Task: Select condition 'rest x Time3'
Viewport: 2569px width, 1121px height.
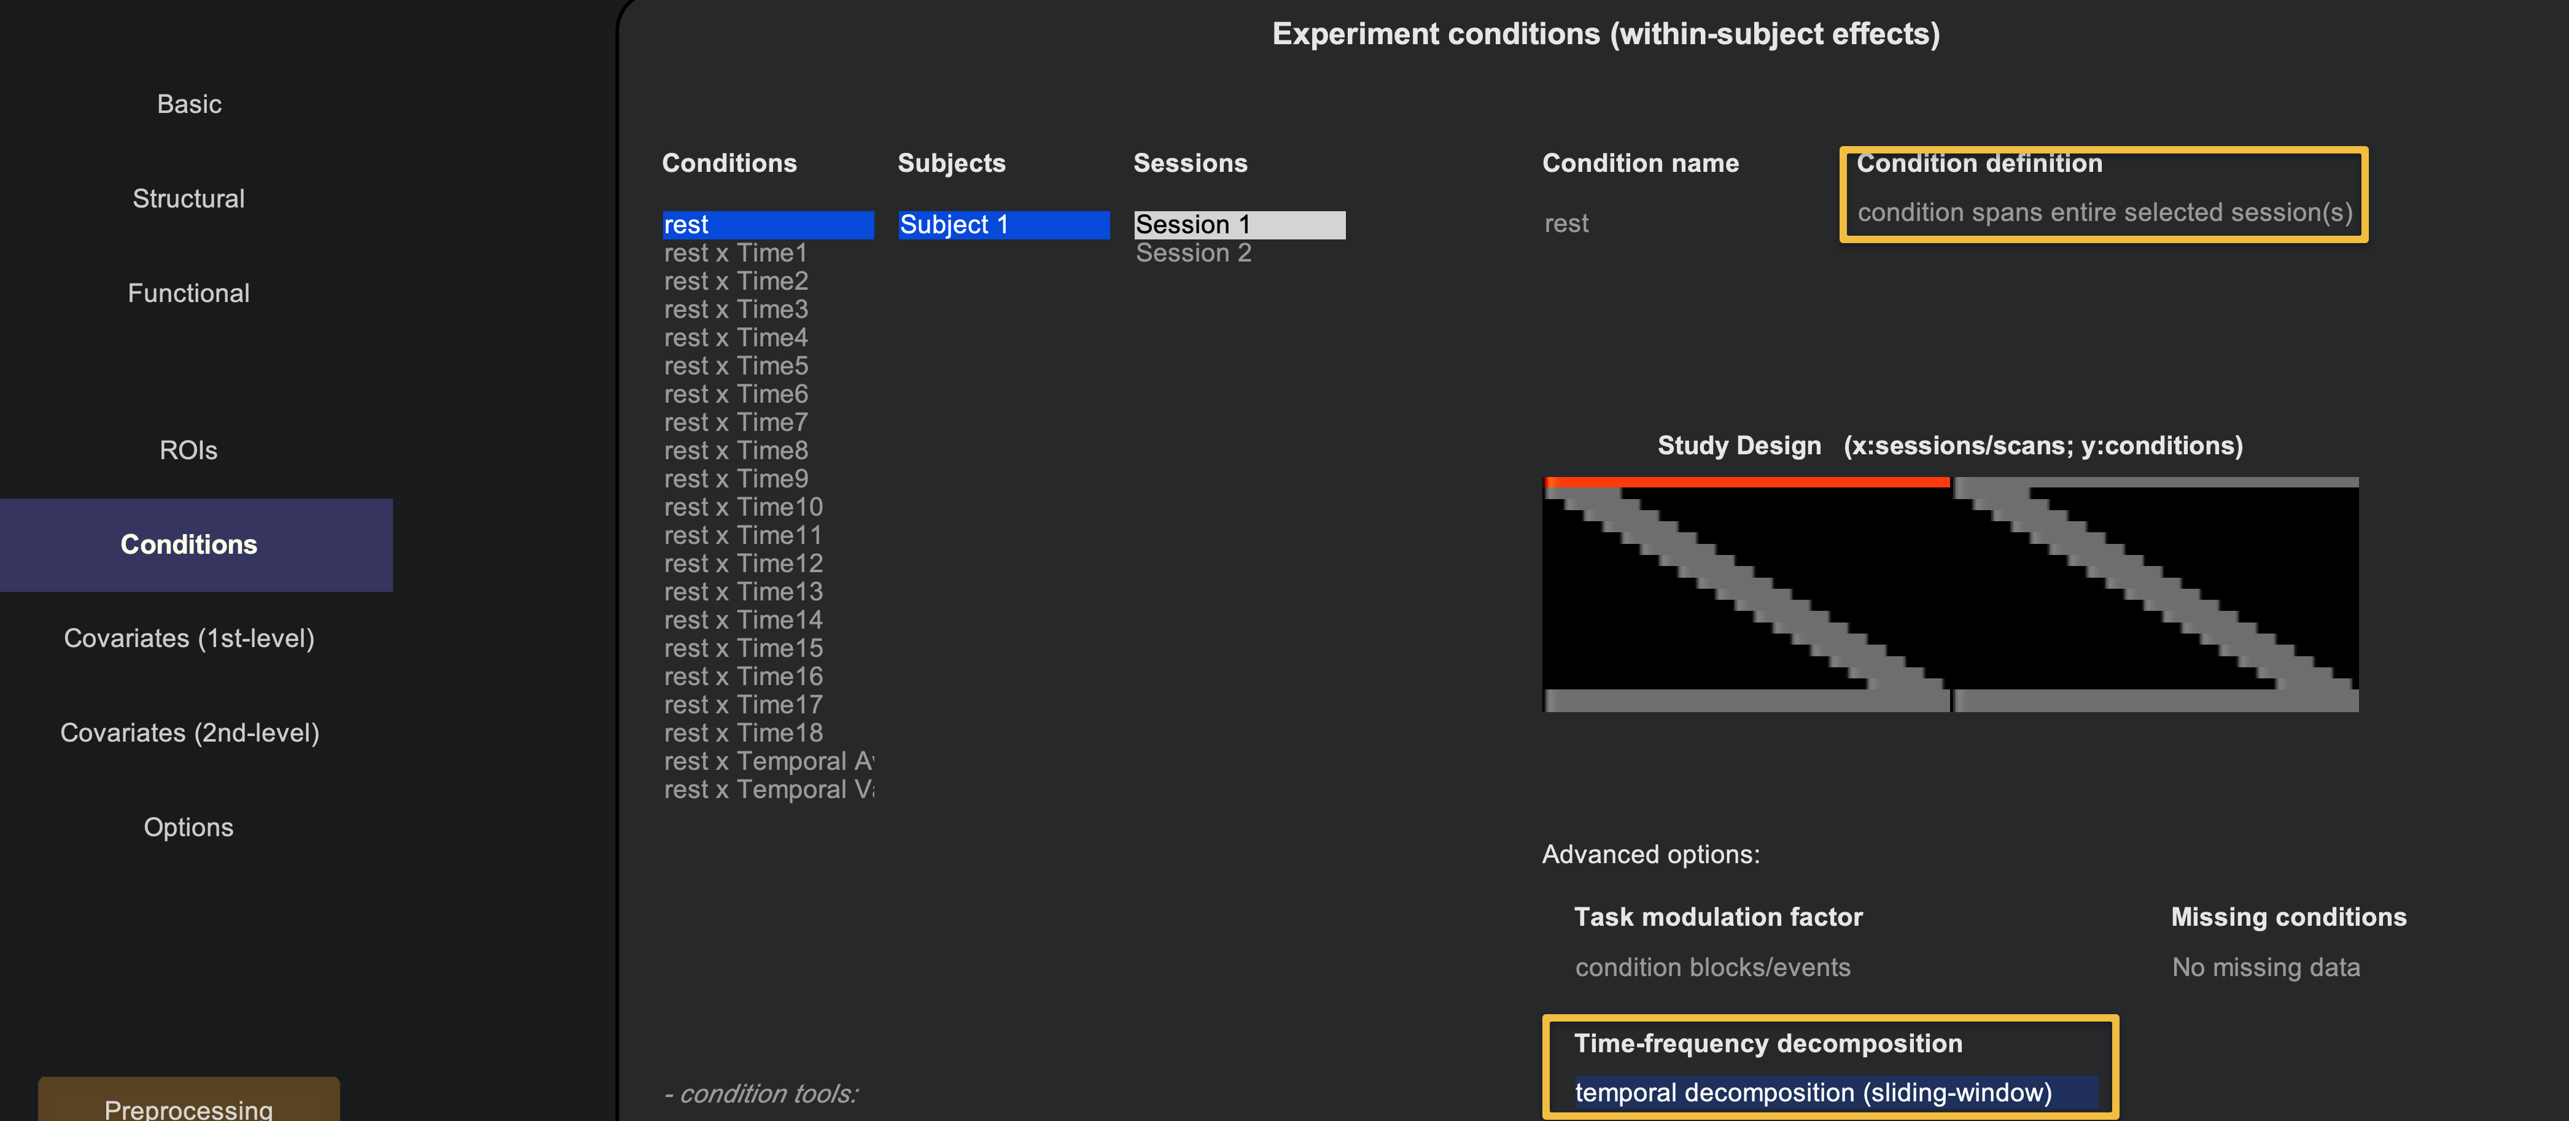Action: point(768,309)
